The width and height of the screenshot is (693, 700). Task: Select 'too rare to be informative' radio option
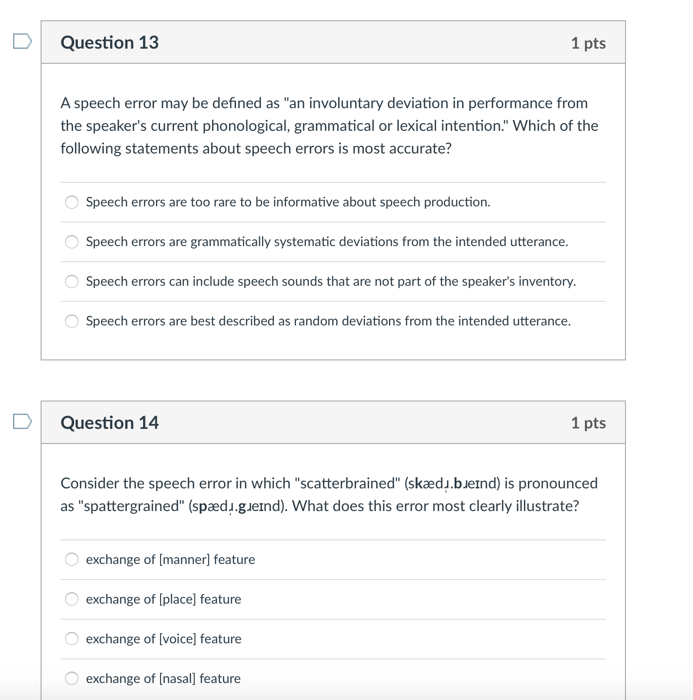pyautogui.click(x=72, y=202)
